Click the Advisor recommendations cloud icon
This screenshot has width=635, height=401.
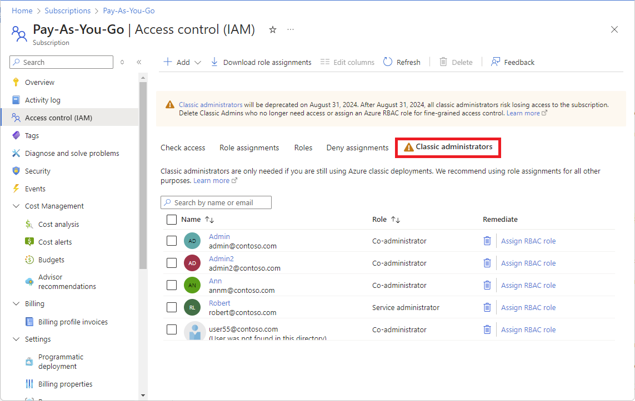29,282
